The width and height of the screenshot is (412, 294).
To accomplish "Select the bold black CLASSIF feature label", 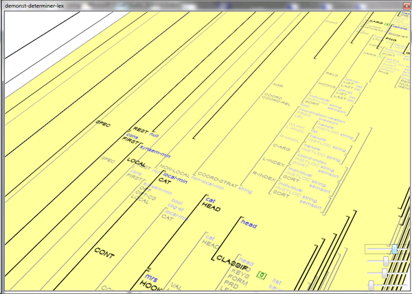I will [232, 263].
